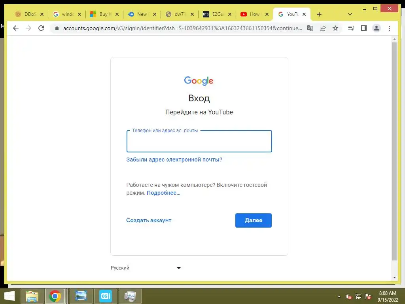The height and width of the screenshot is (304, 405).
Task: Close the DDoS tab
Action: (42, 14)
